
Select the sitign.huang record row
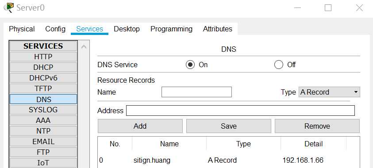click(229, 160)
